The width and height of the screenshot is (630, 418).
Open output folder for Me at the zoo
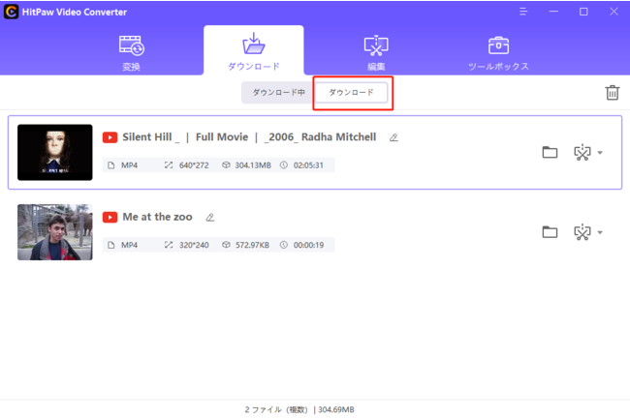[550, 232]
